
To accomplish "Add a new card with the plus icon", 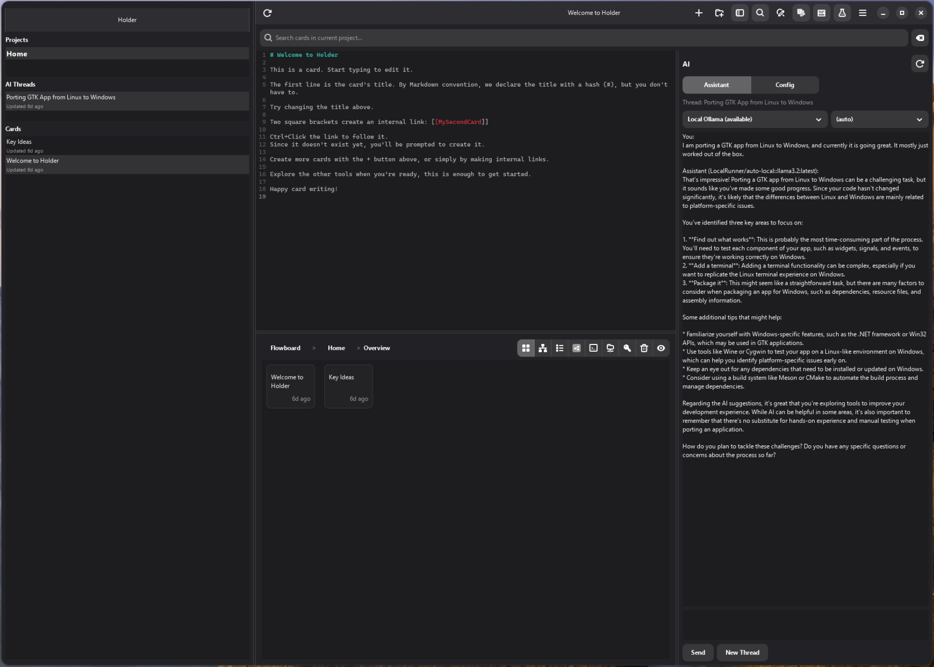I will pyautogui.click(x=698, y=13).
